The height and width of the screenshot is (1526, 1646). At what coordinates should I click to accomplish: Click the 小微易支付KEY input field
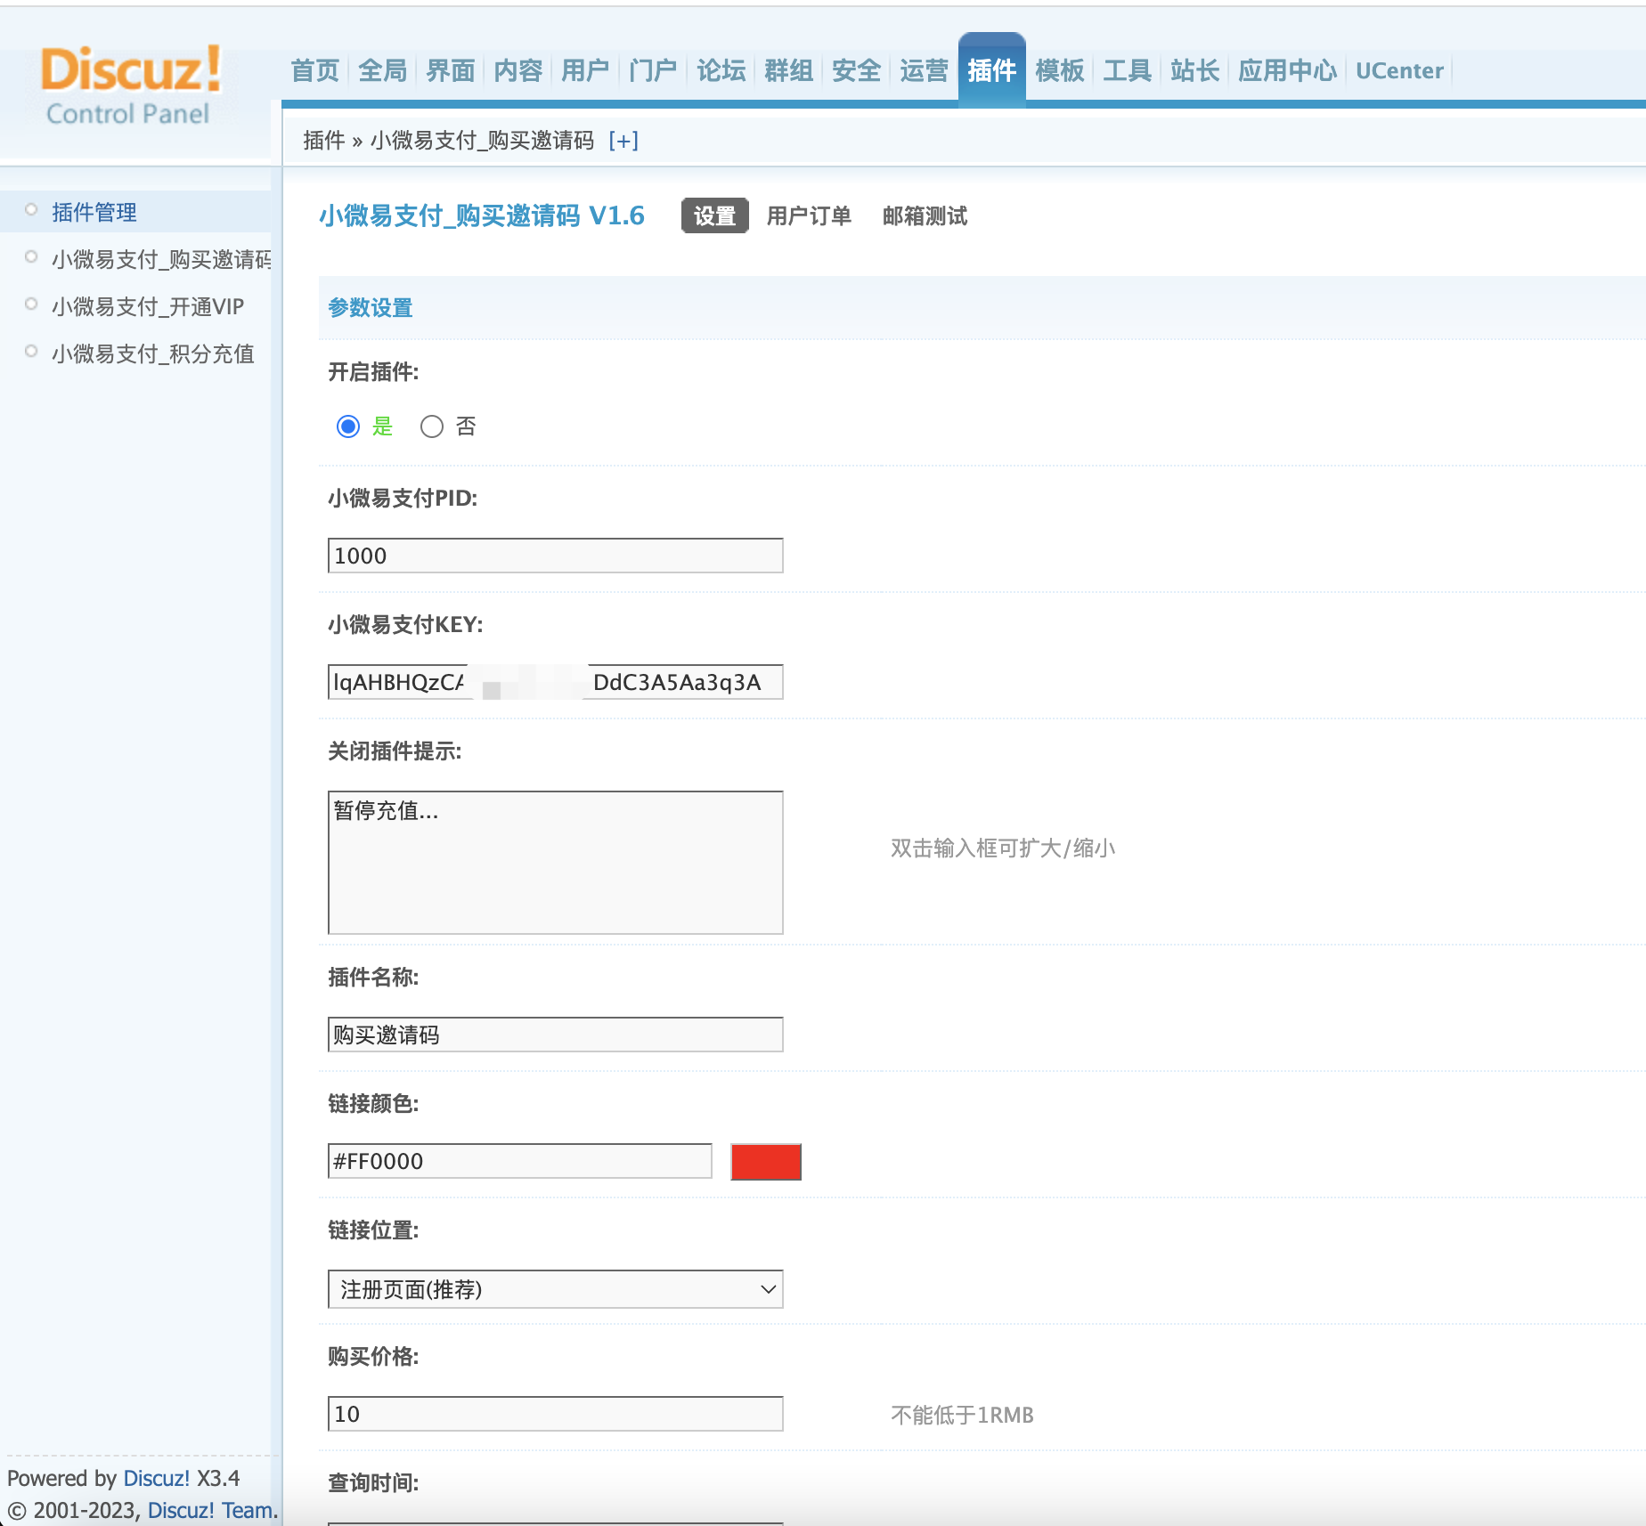[x=556, y=682]
